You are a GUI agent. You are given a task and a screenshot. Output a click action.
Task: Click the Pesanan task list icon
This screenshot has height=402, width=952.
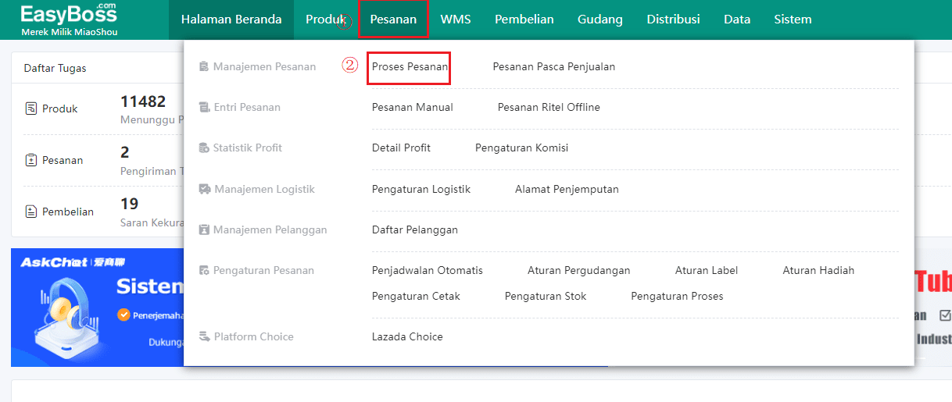31,160
